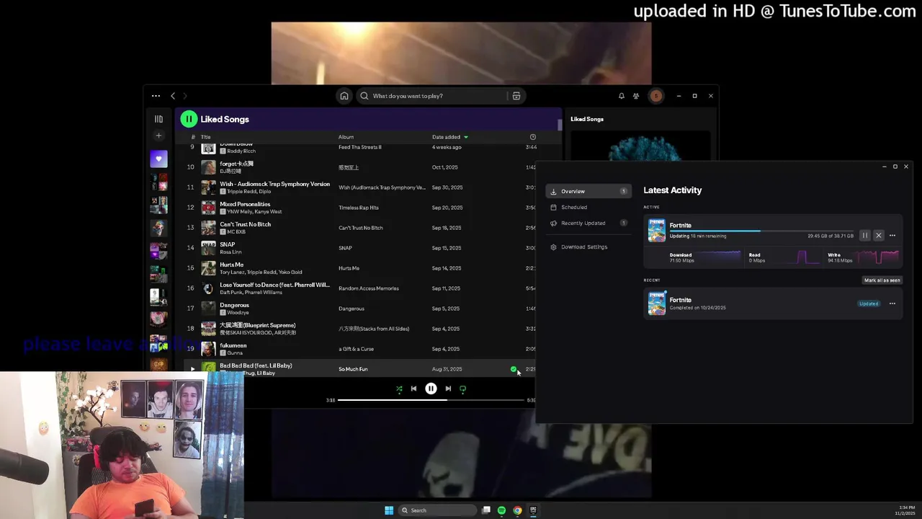922x519 pixels.
Task: Open the album link So Much Fun
Action: (353, 369)
